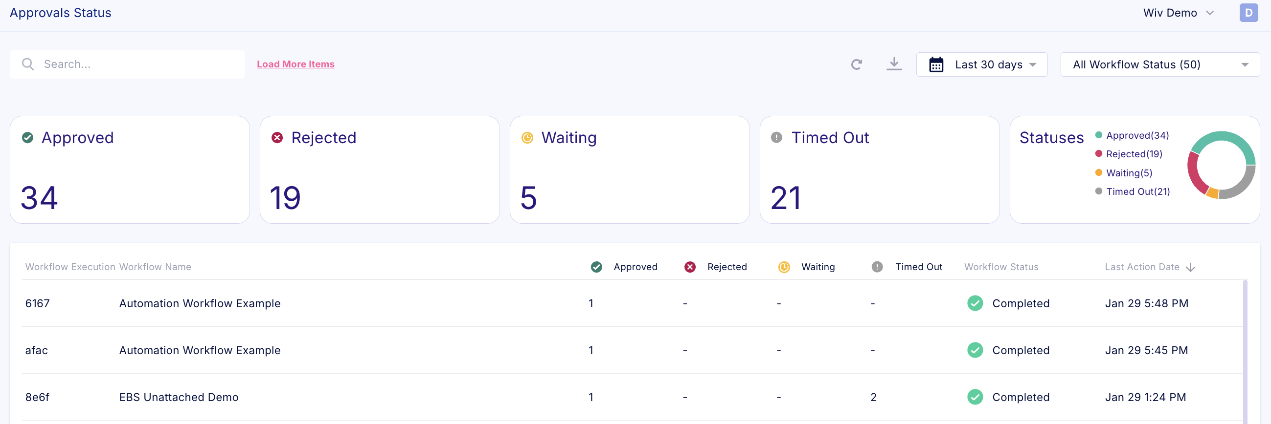This screenshot has width=1271, height=424.
Task: Click the Approved column header checkmark icon
Action: (596, 267)
